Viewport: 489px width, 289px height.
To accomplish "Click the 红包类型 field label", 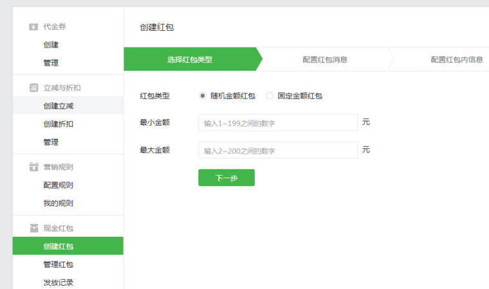I will point(154,96).
